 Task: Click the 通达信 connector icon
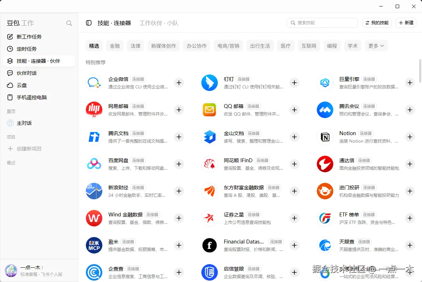(x=325, y=164)
